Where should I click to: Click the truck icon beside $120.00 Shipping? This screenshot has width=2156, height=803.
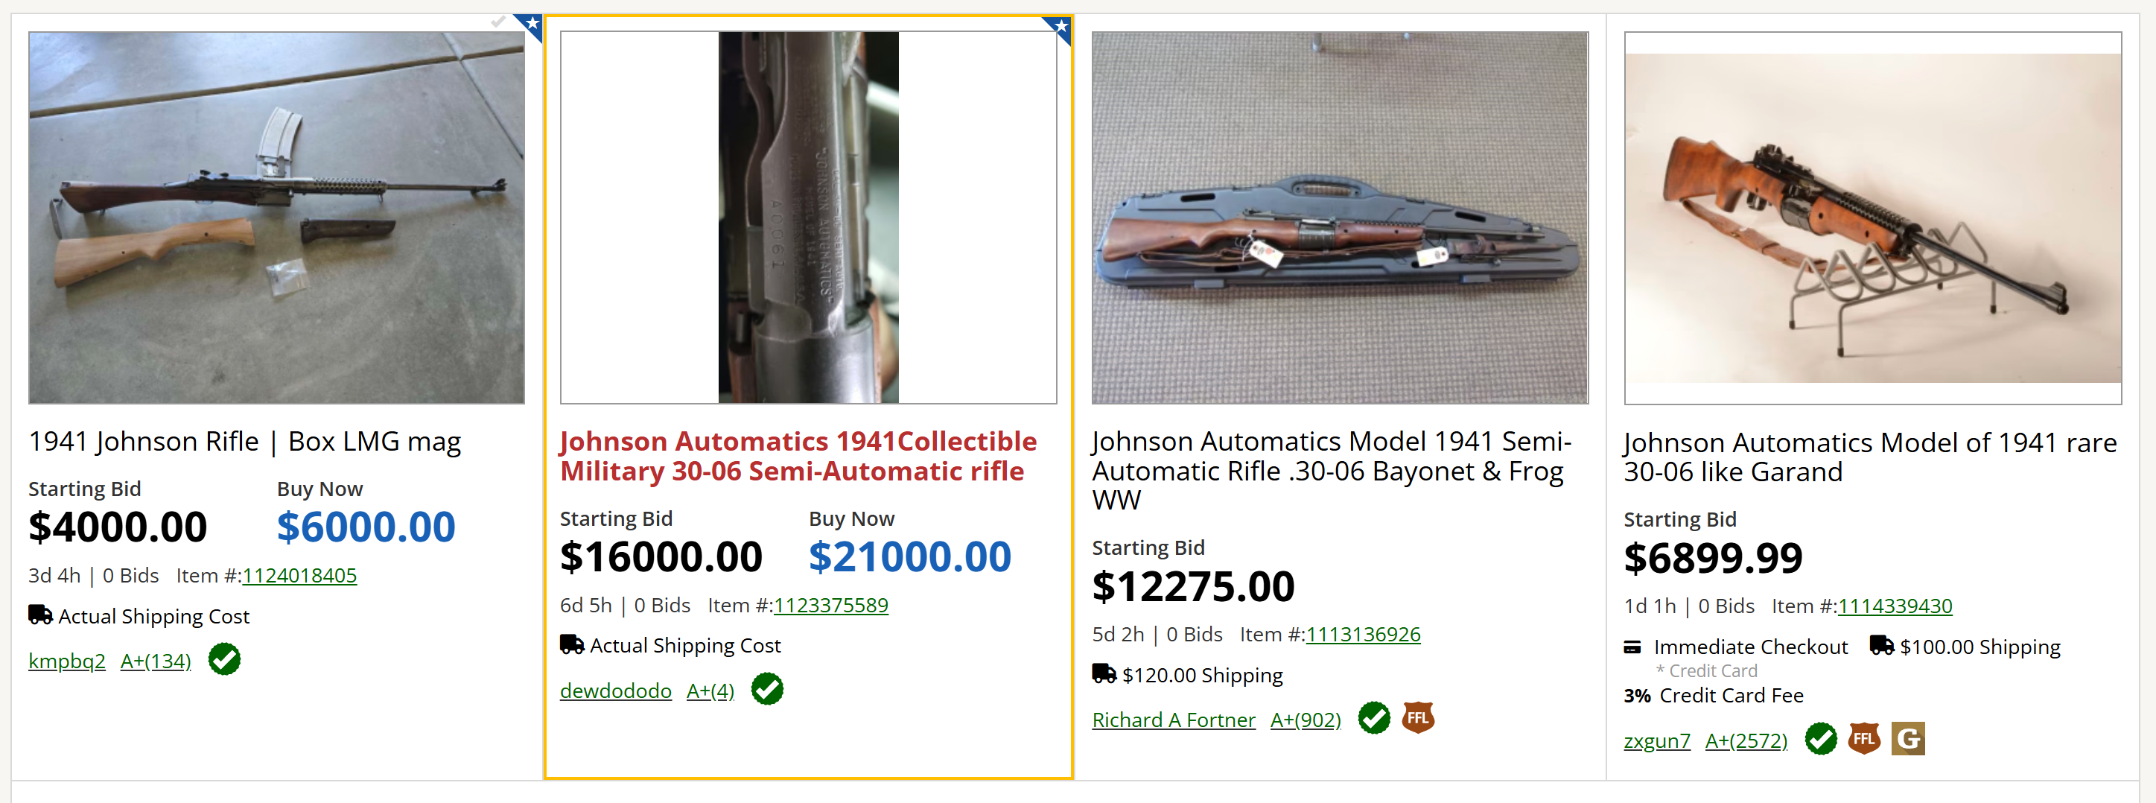[x=1104, y=674]
